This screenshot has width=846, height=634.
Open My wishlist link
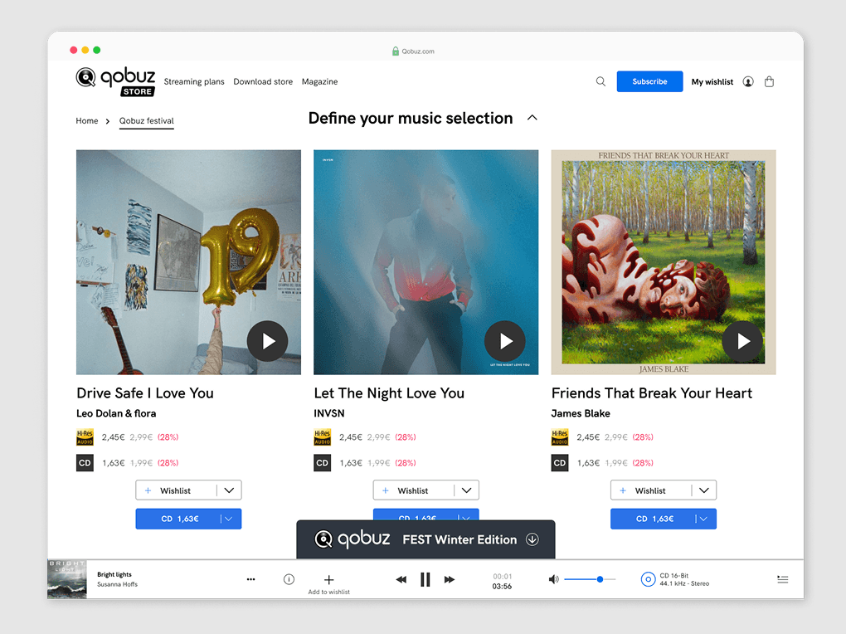[712, 82]
